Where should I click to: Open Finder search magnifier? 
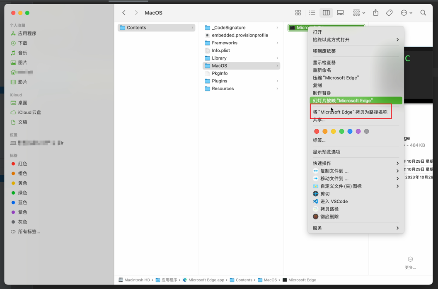point(423,13)
